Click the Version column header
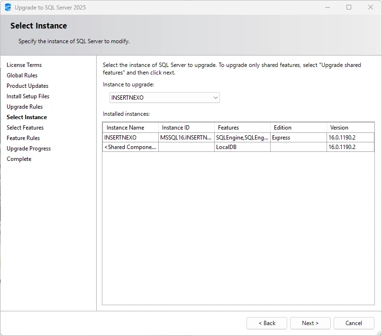 click(350, 128)
